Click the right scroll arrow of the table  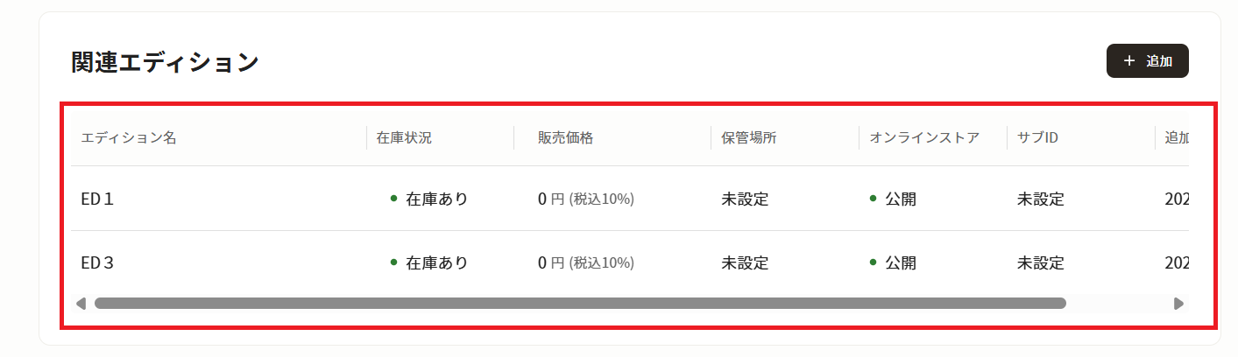pyautogui.click(x=1178, y=304)
